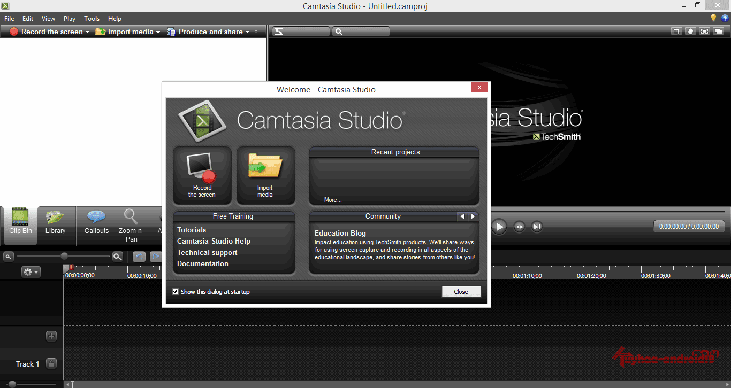
Task: Select the pan hand tool in preview
Action: (x=691, y=32)
